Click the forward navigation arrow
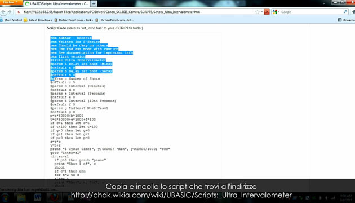This screenshot has height=203, width=355. pyautogui.click(x=10, y=12)
